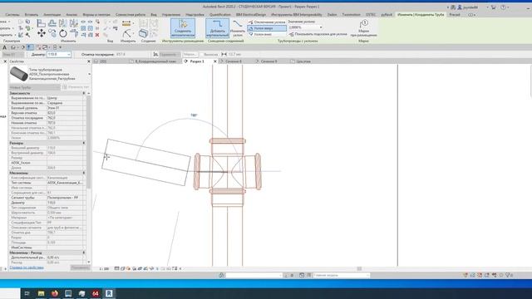
Task: Open the Diameter (Диаметр) 110.0 dropdown
Action: click(x=69, y=54)
